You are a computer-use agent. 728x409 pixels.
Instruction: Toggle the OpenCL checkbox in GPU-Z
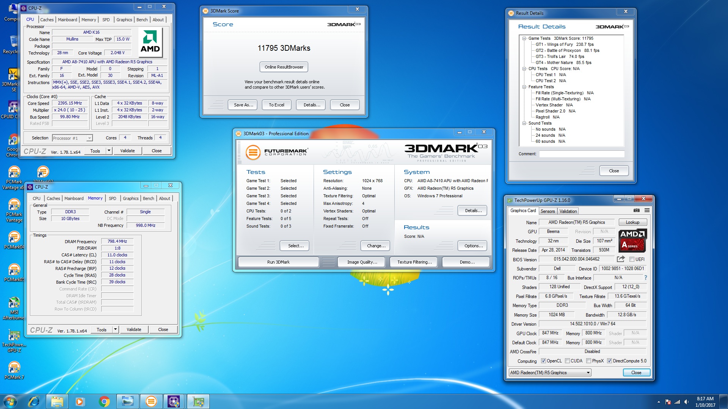point(543,361)
